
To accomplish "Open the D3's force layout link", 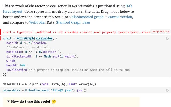I will pyautogui.click(x=129, y=6).
